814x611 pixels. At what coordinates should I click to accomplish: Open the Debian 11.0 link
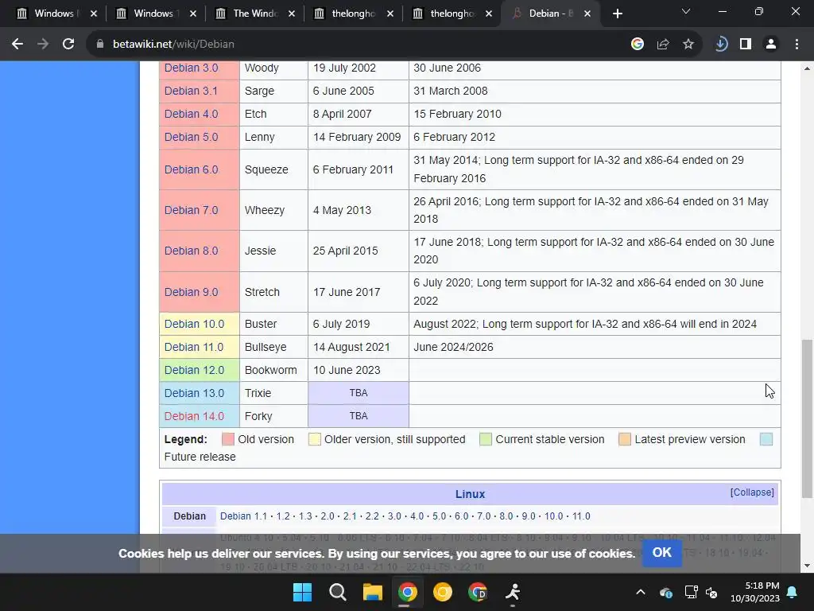tap(194, 347)
